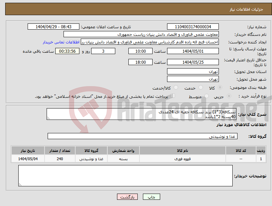The height and width of the screenshot is (206, 272).
Task: Click the announcement date field 1404/04/29 - 08:43
Action: pyautogui.click(x=54, y=27)
